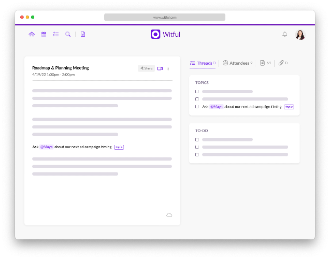The width and height of the screenshot is (330, 259).
Task: Click the green maximize window button
Action: click(33, 17)
